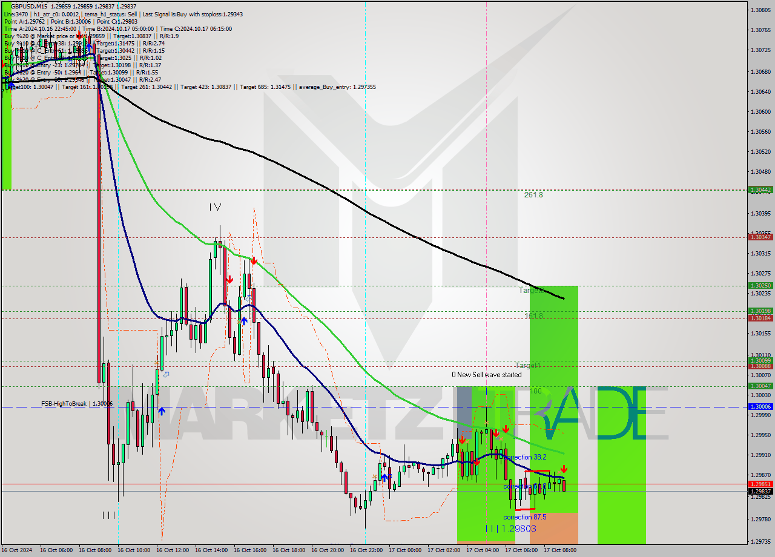Click the green 1.30198 price tag
This screenshot has width=775, height=557.
(x=760, y=311)
